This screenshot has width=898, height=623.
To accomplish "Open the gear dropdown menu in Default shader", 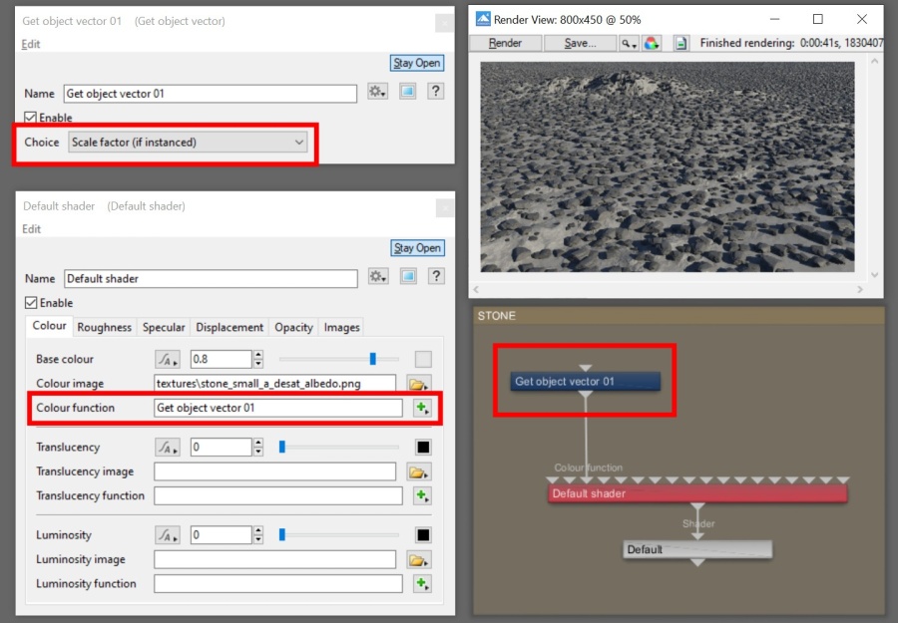I will click(378, 278).
